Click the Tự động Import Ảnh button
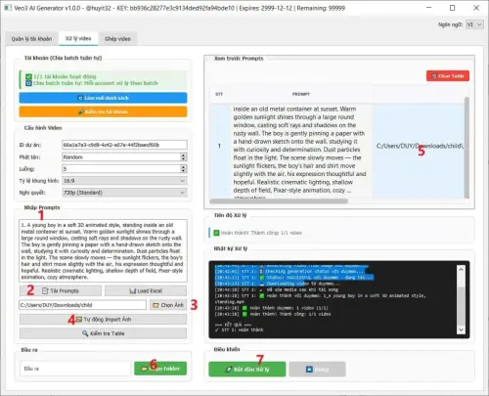This screenshot has height=396, width=489. (103, 320)
